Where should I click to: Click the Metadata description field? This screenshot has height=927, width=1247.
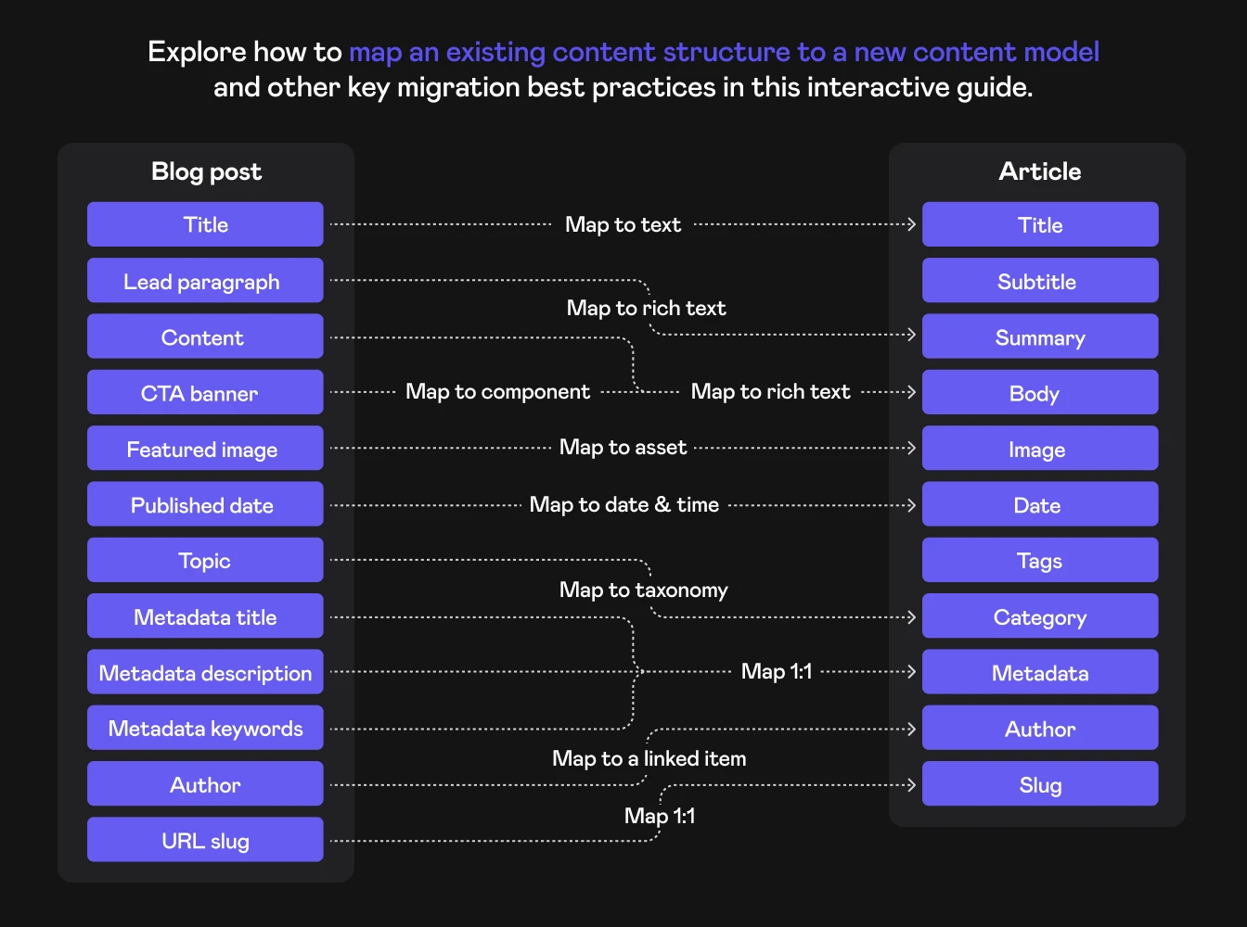[205, 673]
